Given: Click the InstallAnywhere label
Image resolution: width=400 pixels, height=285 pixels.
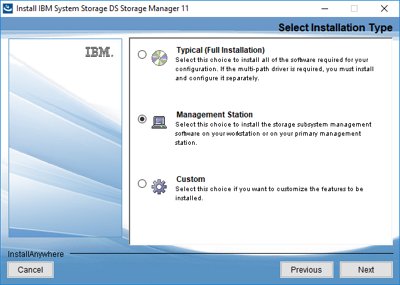Looking at the screenshot, I should coord(36,254).
